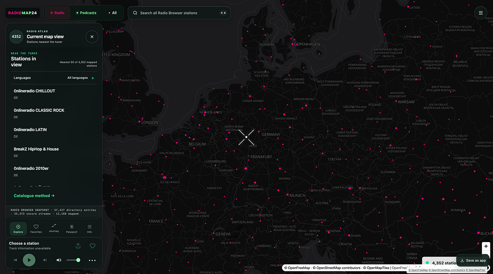Skip to the previous station
Image resolution: width=493 pixels, height=274 pixels.
click(x=15, y=260)
